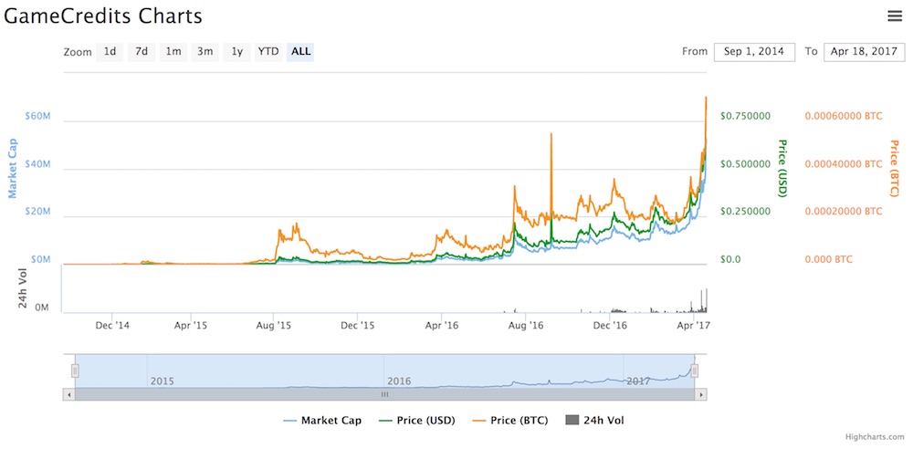Click the $20M market cap axis label

[37, 212]
